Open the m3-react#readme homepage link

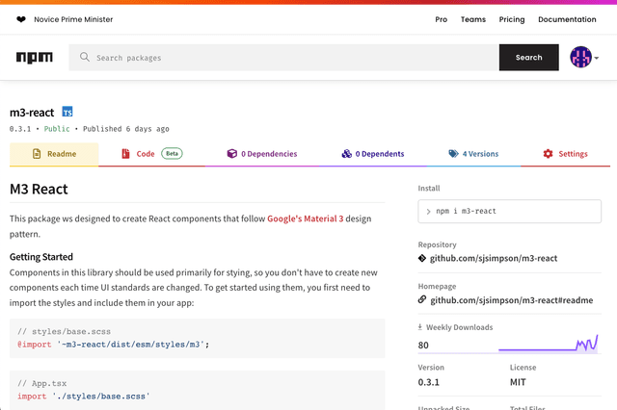coord(512,300)
